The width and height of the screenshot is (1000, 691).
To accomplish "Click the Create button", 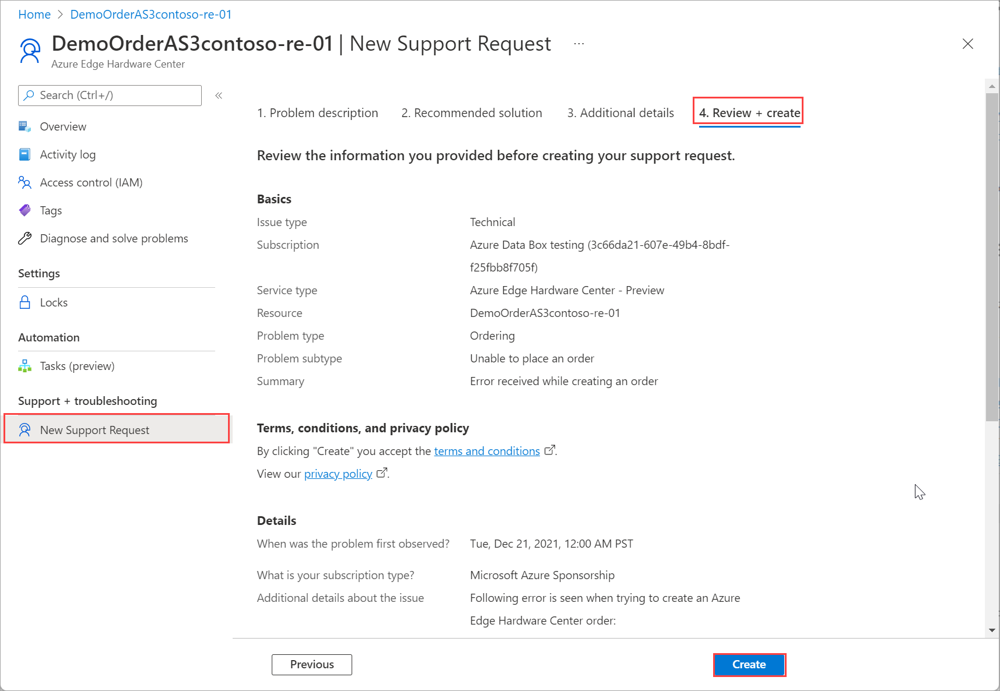I will click(x=749, y=665).
